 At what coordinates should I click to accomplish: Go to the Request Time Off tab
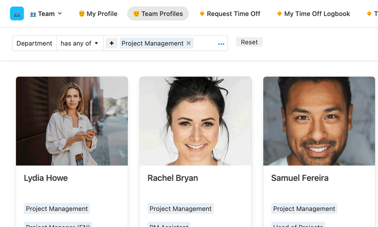pos(230,14)
